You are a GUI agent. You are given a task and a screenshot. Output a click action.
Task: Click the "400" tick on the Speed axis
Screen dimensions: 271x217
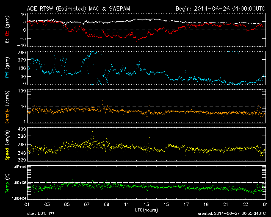click(22, 129)
